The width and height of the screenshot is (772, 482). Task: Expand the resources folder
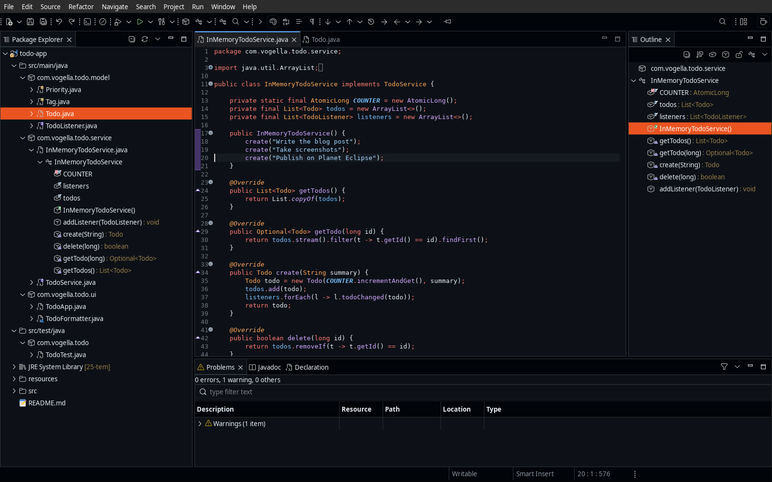14,379
